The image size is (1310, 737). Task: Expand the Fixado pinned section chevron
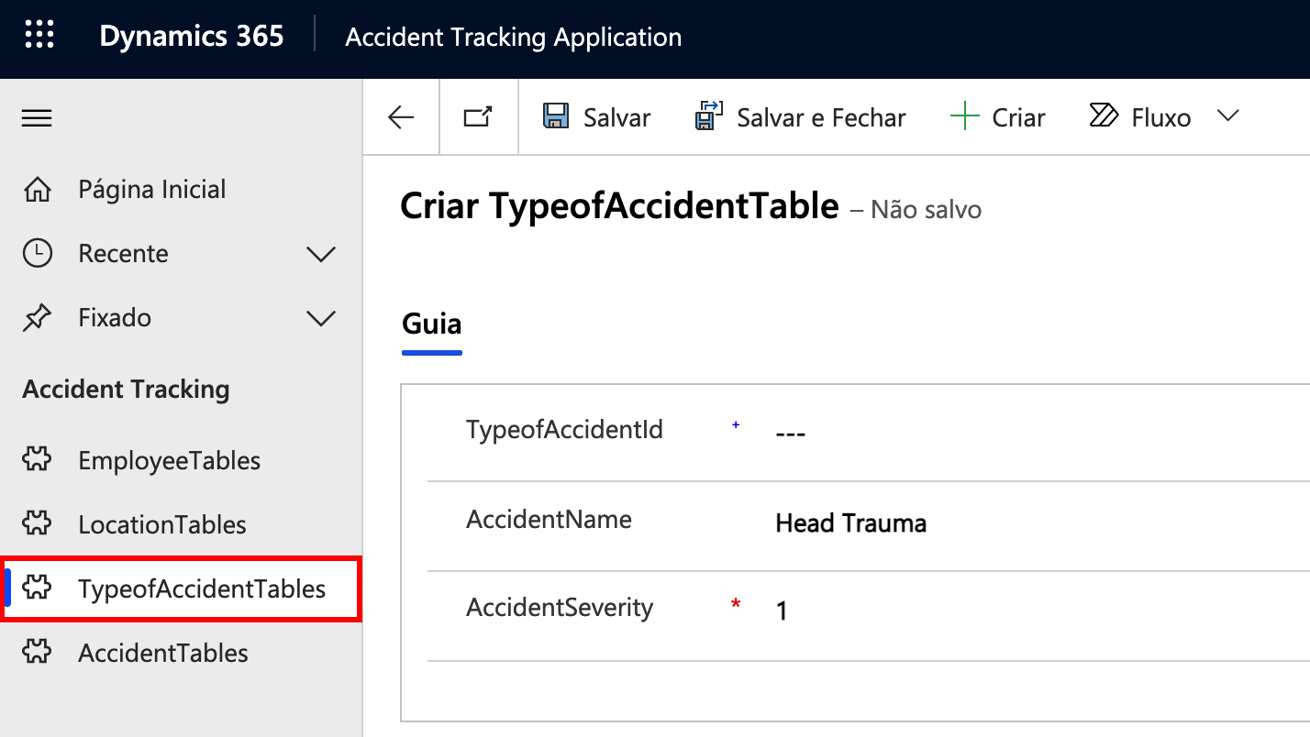pyautogui.click(x=321, y=318)
